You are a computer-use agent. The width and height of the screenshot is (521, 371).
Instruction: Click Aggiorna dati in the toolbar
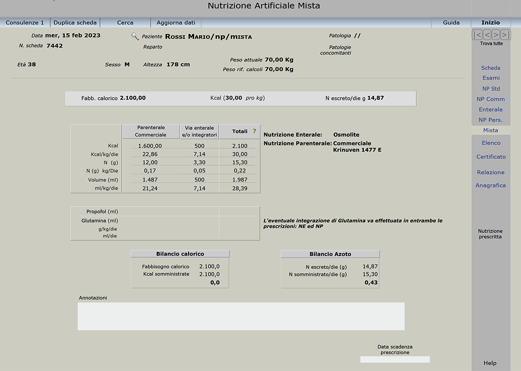(x=176, y=23)
